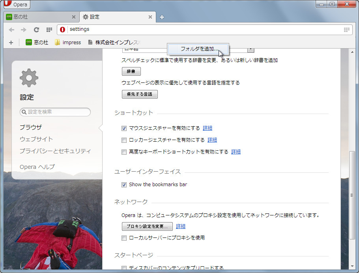Open the 株式会社インプレス bookmark
Image resolution: width=359 pixels, height=273 pixels.
114,42
